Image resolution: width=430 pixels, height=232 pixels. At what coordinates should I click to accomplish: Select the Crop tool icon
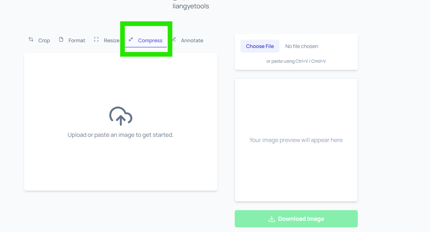tap(31, 40)
